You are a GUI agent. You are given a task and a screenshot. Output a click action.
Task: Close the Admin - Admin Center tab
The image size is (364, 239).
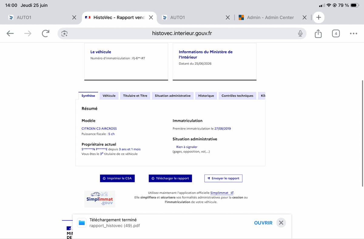[305, 18]
